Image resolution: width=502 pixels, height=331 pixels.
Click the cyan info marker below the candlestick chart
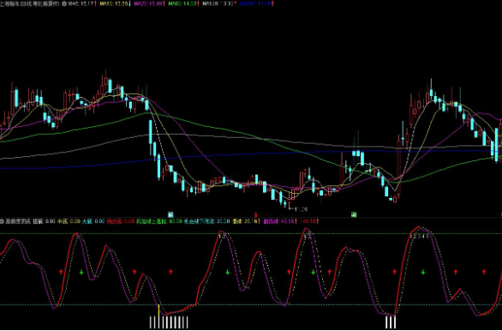pyautogui.click(x=170, y=214)
